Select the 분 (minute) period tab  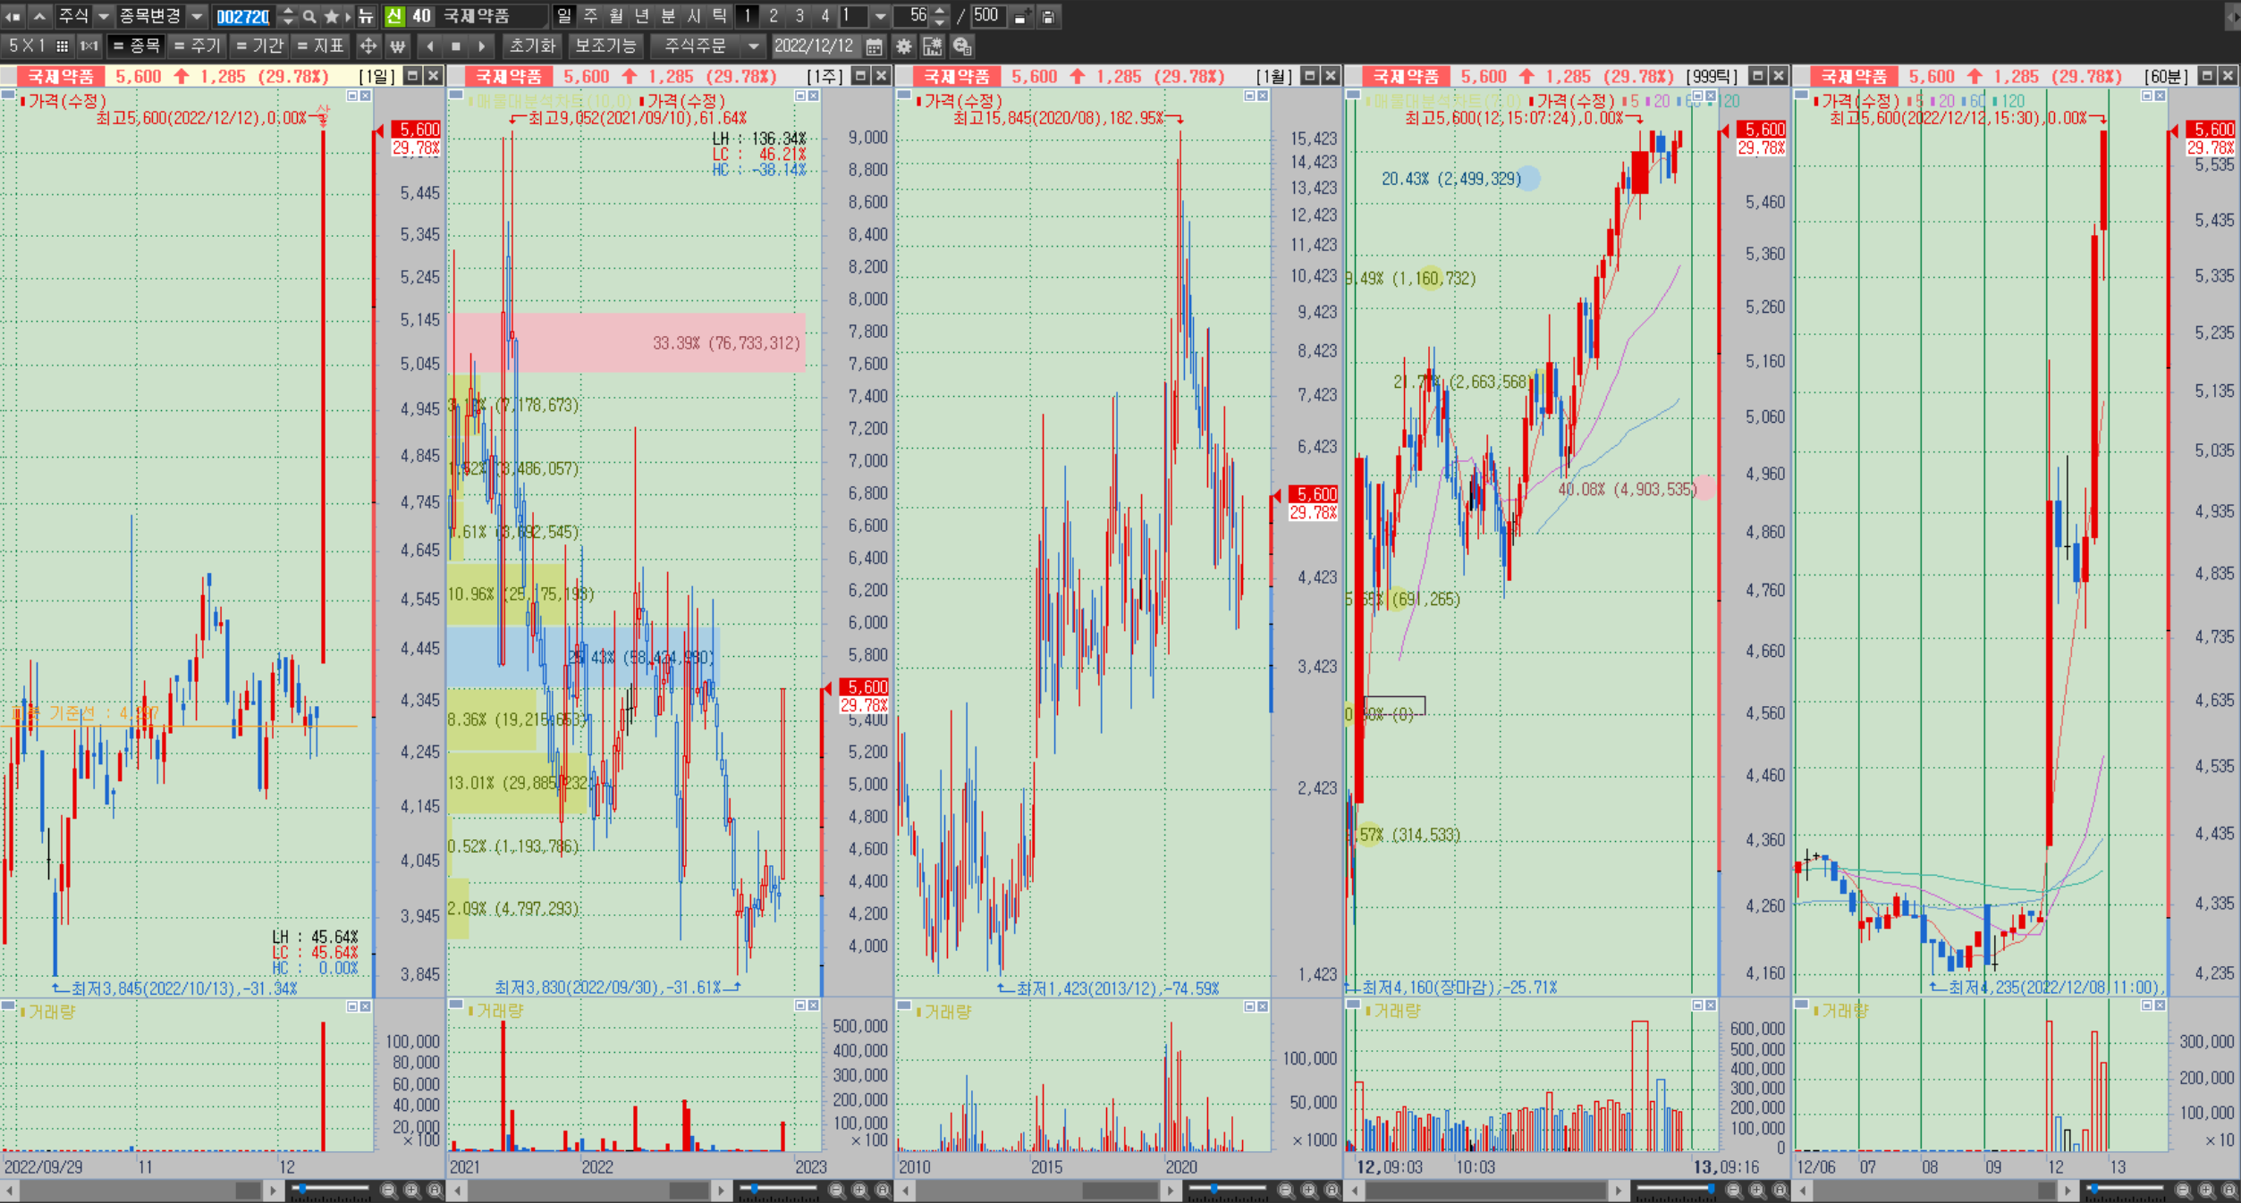click(668, 16)
